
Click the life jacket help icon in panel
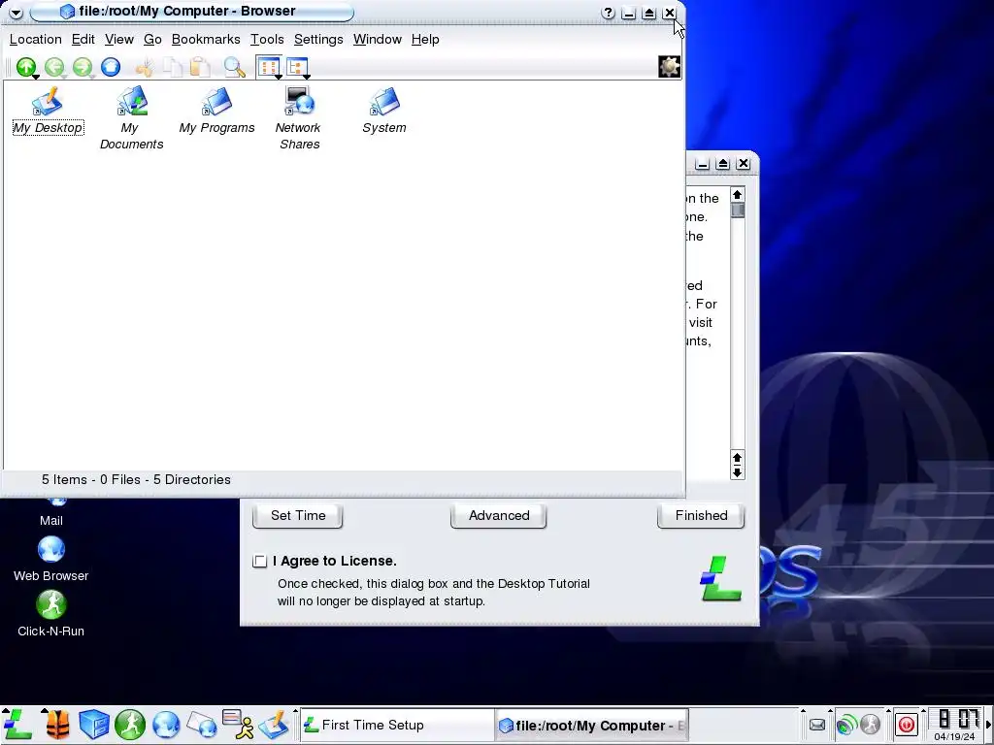point(57,725)
